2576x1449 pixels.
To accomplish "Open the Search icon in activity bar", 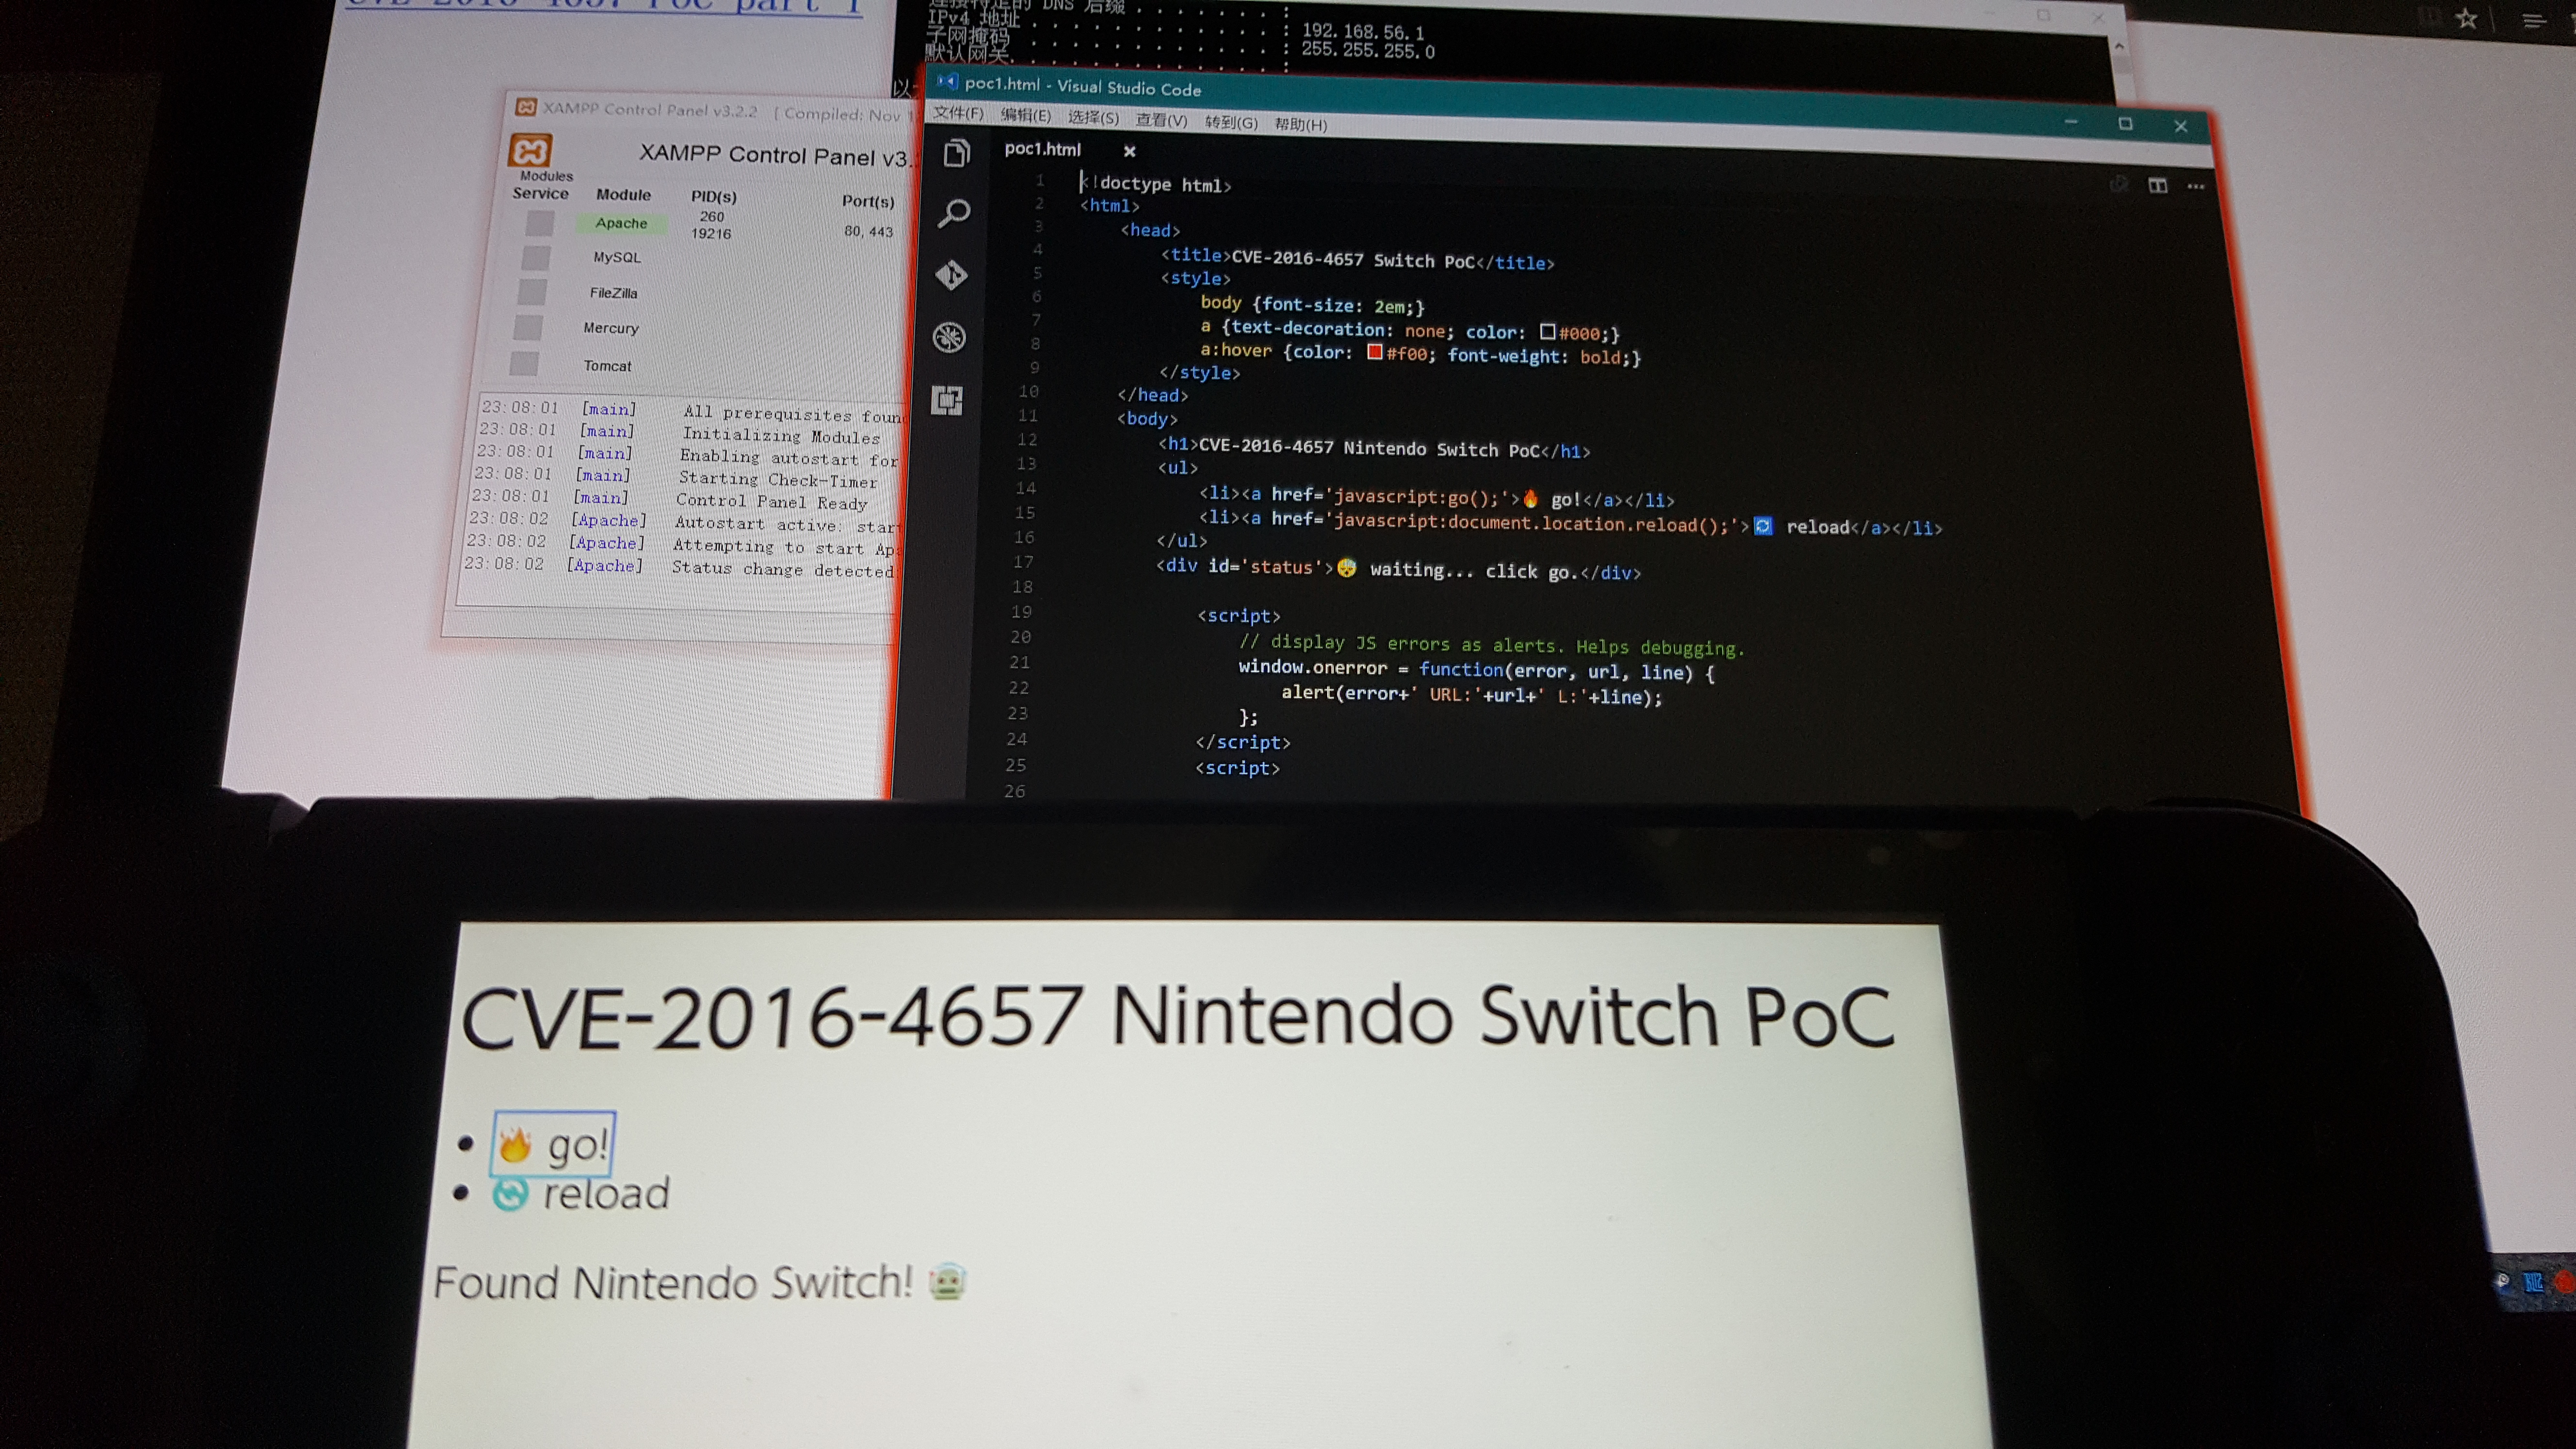I will pos(954,212).
